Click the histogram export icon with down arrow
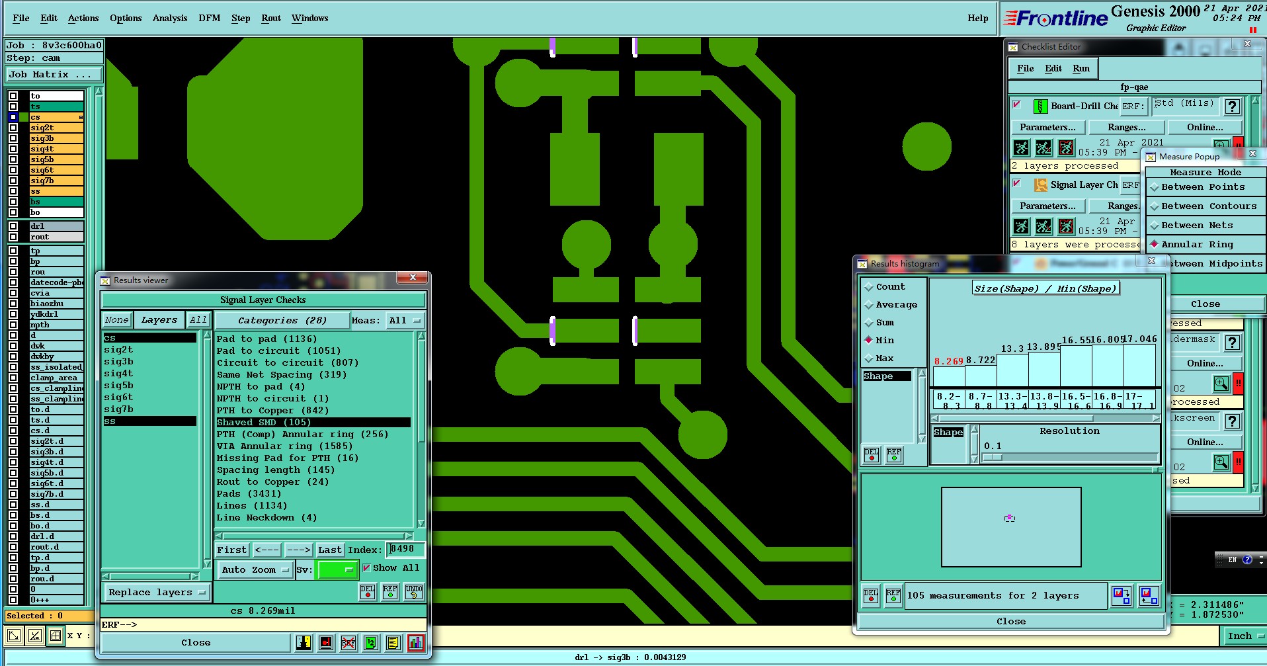This screenshot has width=1267, height=666. point(1122,596)
